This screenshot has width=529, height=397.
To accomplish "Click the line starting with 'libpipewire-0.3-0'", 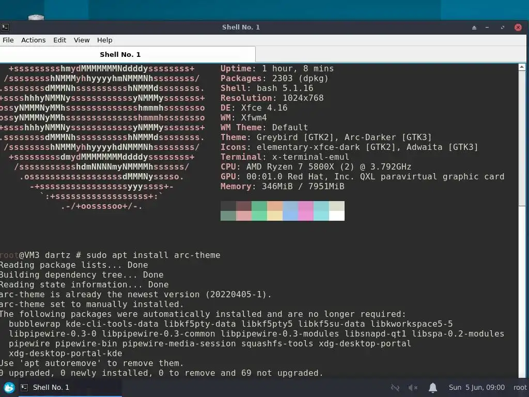I will (256, 333).
